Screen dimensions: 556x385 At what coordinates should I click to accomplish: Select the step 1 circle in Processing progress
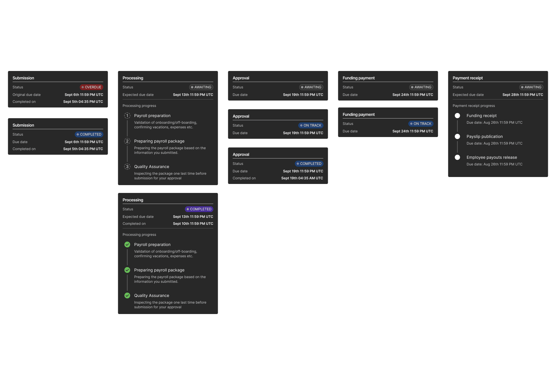click(x=127, y=115)
